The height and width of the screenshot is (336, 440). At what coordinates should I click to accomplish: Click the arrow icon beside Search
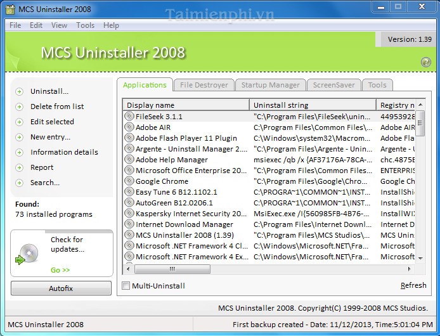point(20,183)
